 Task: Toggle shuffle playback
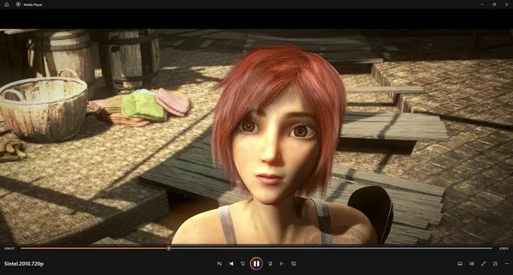219,263
